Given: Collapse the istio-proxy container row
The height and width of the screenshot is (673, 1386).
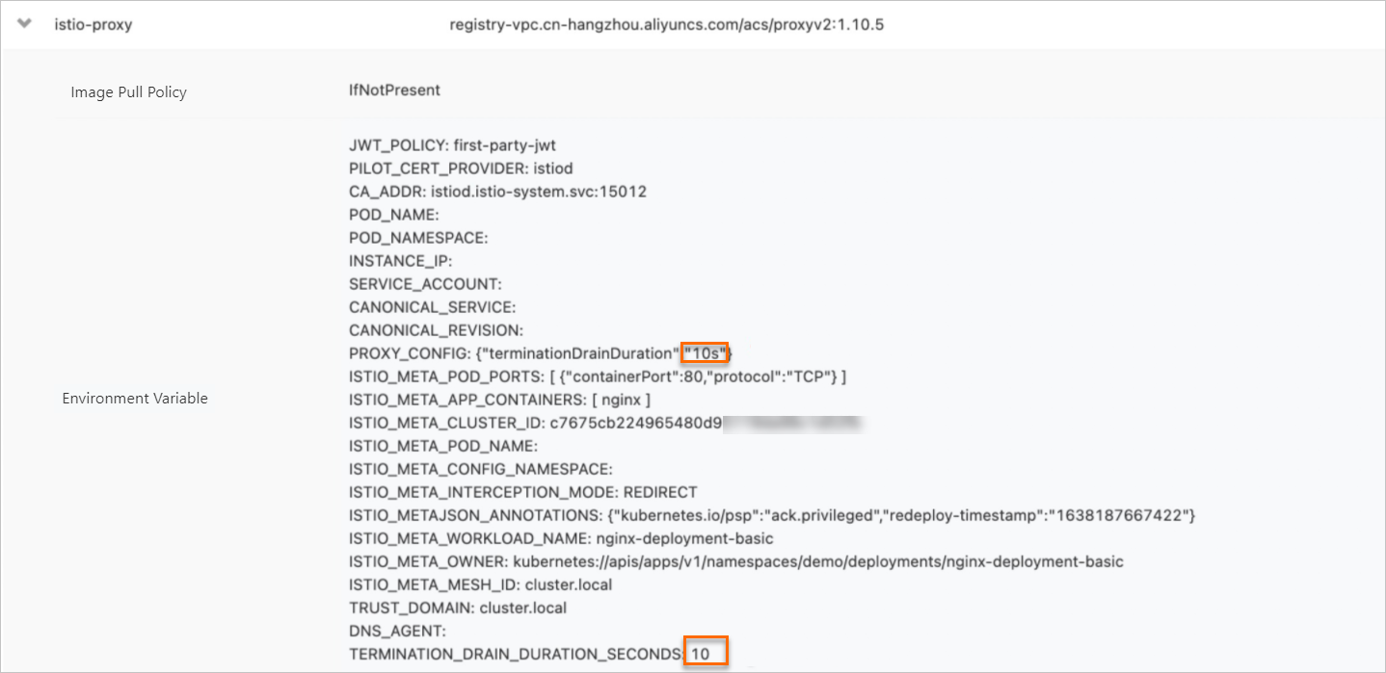Looking at the screenshot, I should 24,25.
